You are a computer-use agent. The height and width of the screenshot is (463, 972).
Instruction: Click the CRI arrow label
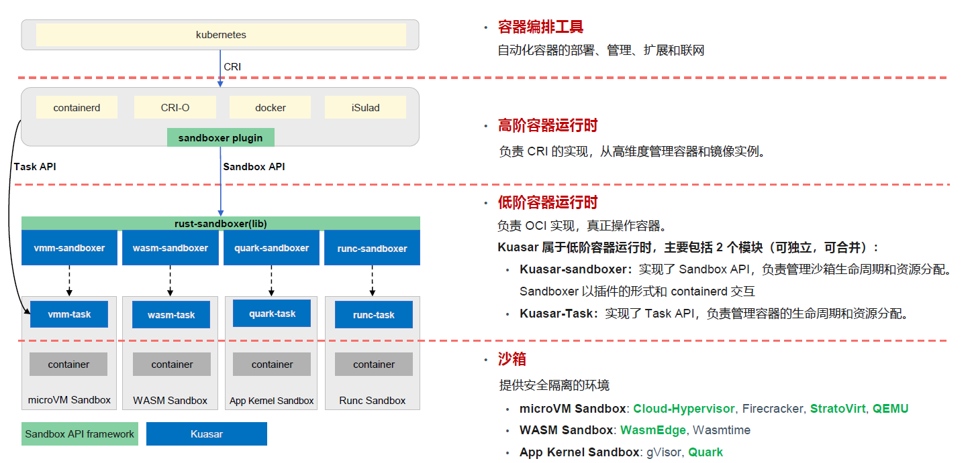coord(232,67)
